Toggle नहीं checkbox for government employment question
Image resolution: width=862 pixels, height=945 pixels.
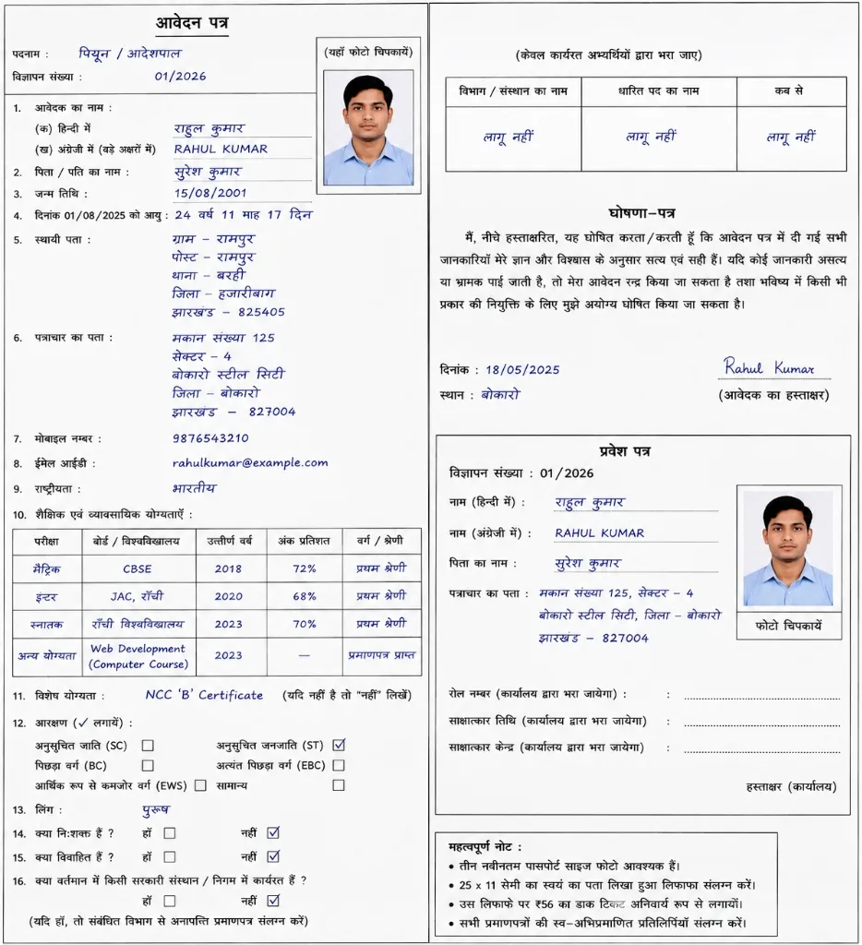(273, 901)
